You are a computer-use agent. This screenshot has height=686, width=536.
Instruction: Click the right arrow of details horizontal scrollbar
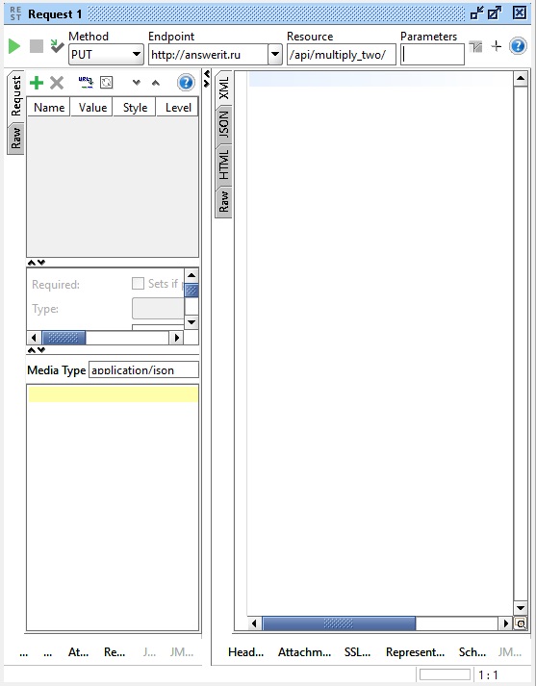coord(176,338)
